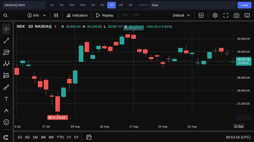254x142 pixels.
Task: Open the emoji sticker picker
Action: click(6, 122)
